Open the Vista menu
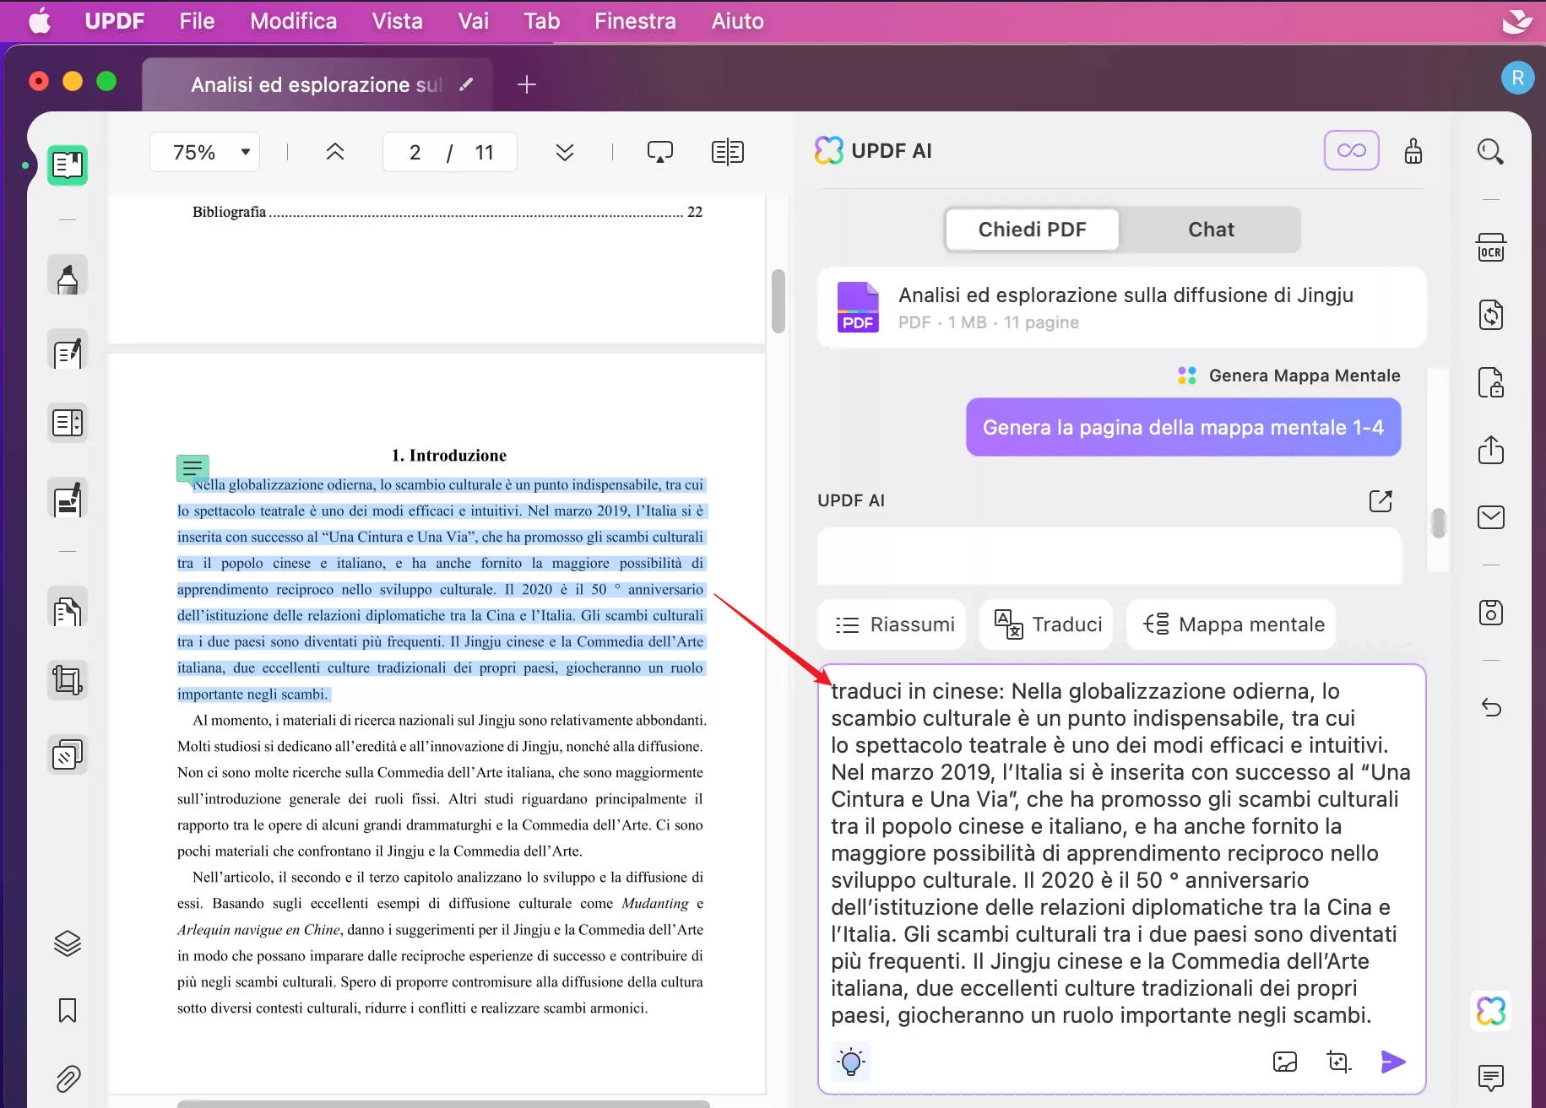Image resolution: width=1546 pixels, height=1108 pixels. click(x=397, y=21)
